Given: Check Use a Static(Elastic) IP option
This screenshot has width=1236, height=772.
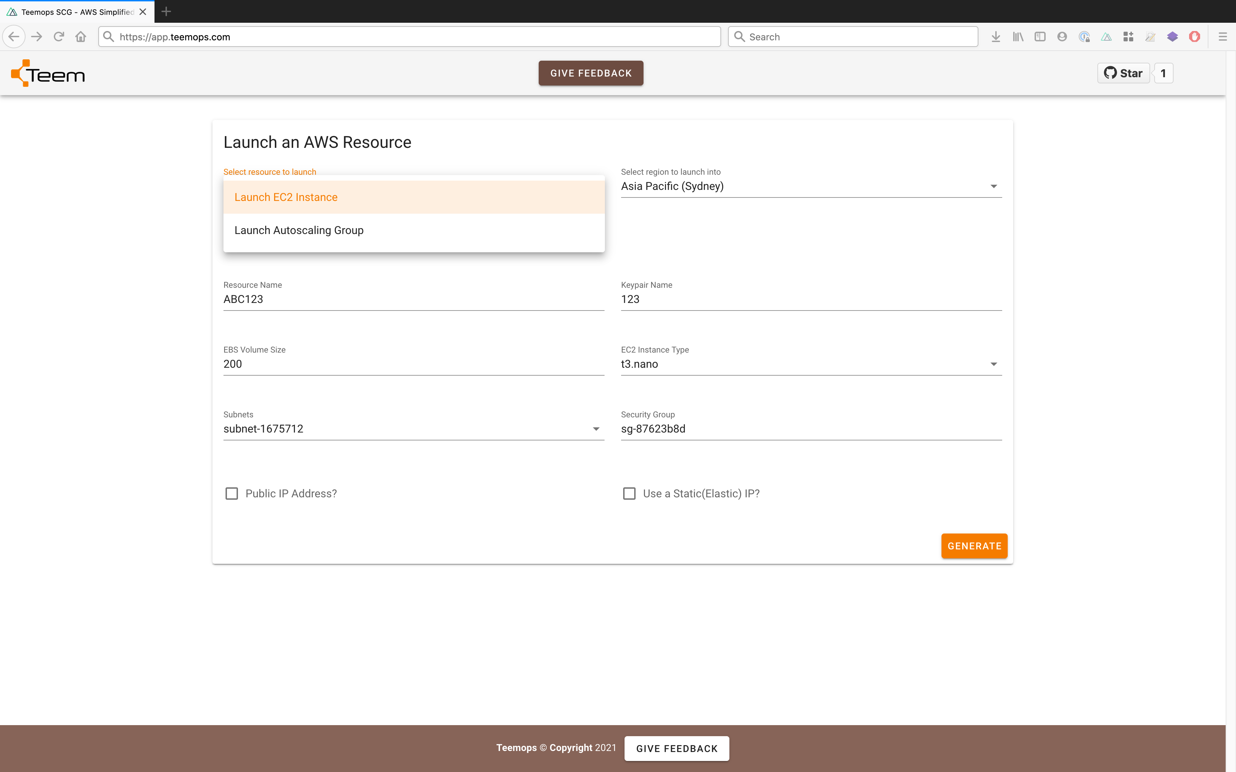Looking at the screenshot, I should (x=629, y=493).
